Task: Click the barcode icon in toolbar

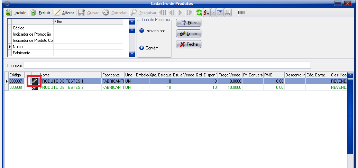Action: [x=241, y=13]
